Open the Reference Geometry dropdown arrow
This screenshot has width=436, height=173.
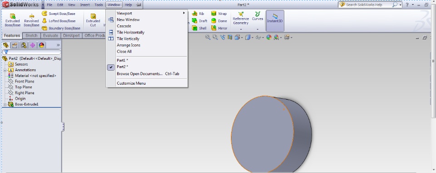(x=241, y=29)
